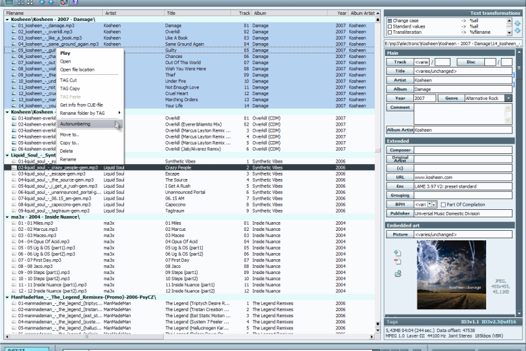Image resolution: width=526 pixels, height=351 pixels.
Task: Click the horizontal scrollbar below the file list
Action: [189, 336]
